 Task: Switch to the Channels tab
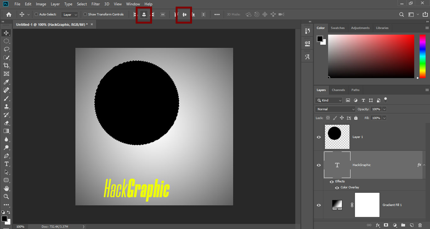[338, 90]
